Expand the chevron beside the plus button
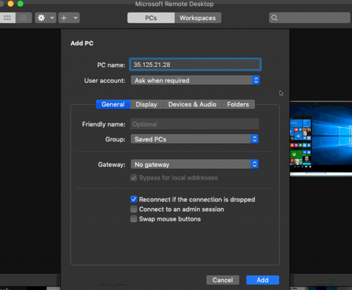This screenshot has width=352, height=290. coord(76,18)
